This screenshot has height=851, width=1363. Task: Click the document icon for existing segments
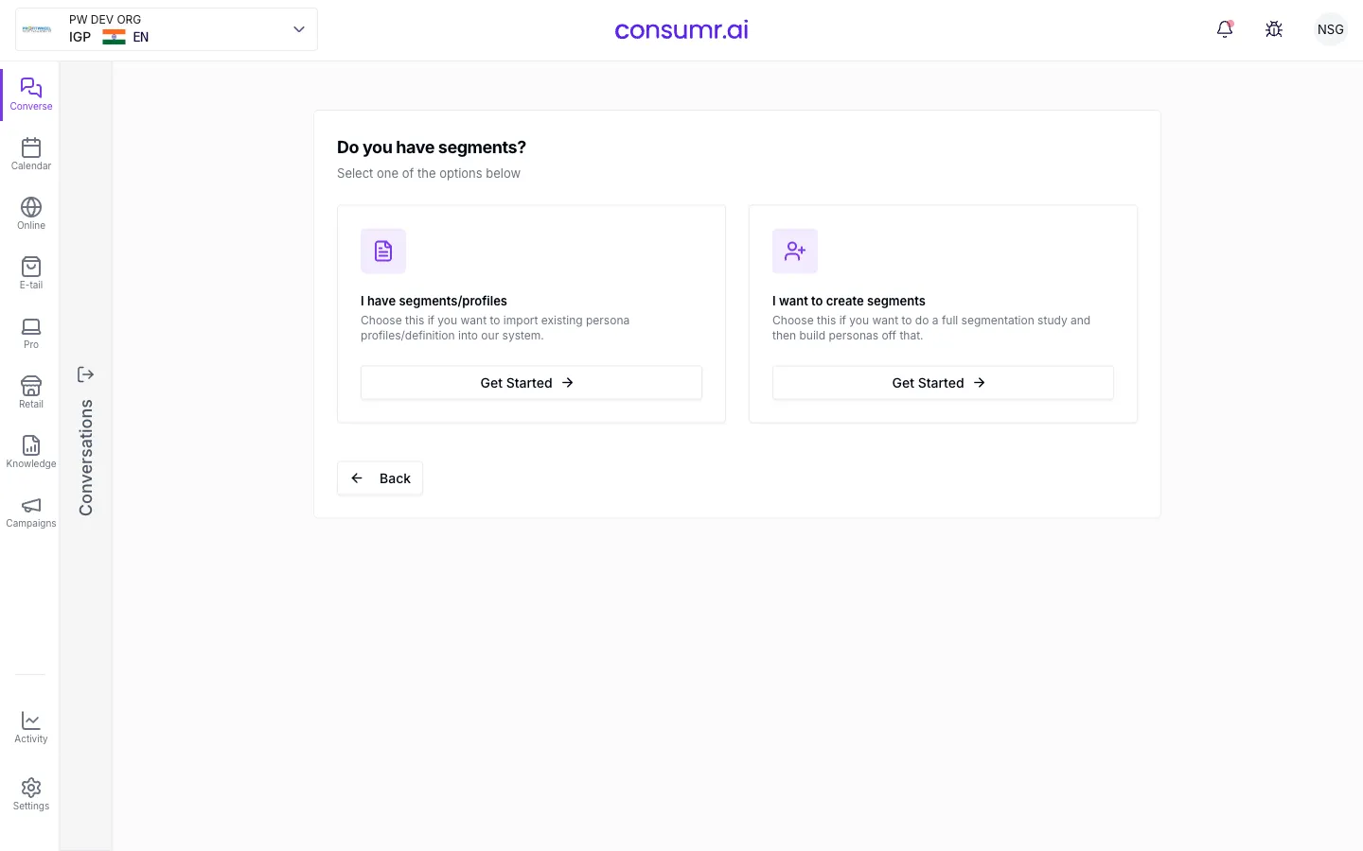pyautogui.click(x=383, y=251)
